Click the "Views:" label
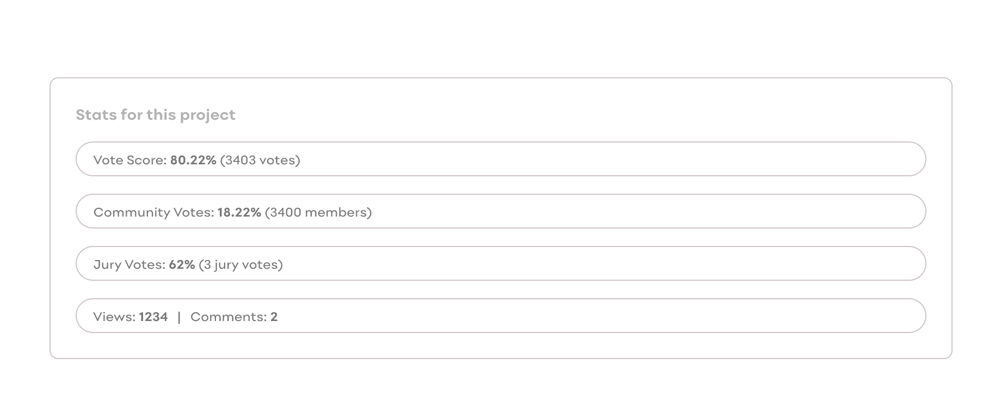 click(x=114, y=317)
